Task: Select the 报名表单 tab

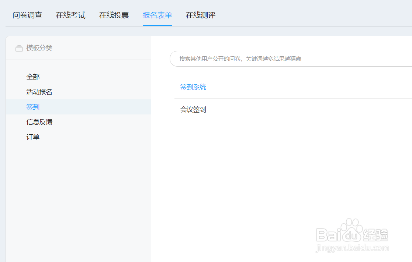Action: [x=157, y=15]
